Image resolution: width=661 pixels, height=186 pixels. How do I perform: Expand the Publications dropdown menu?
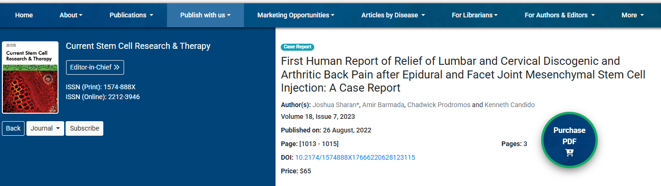point(131,15)
